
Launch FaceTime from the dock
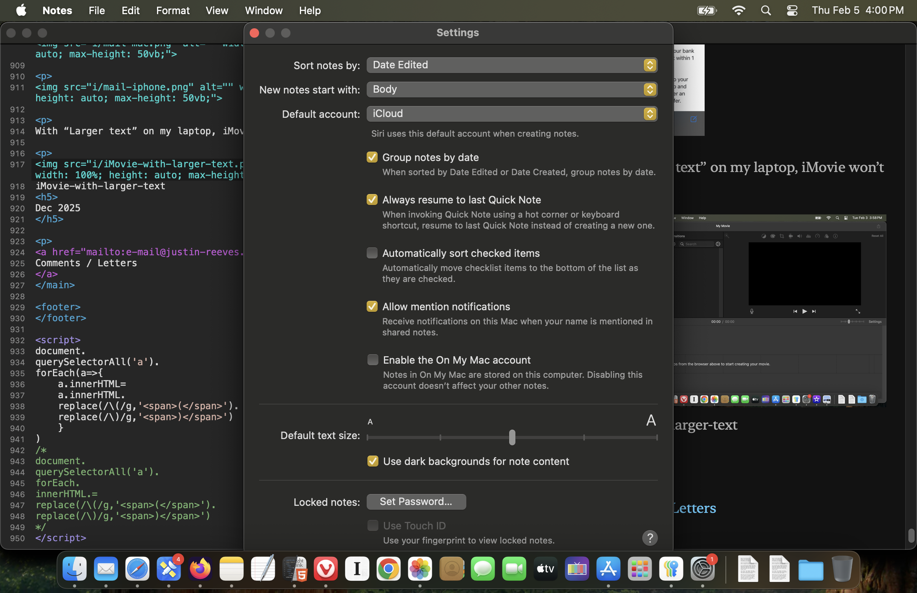tap(514, 569)
